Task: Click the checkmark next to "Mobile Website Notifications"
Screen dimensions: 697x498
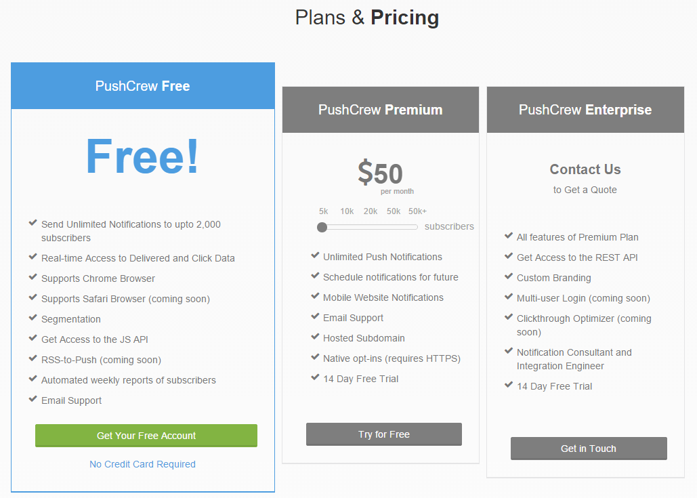Action: pyautogui.click(x=316, y=296)
